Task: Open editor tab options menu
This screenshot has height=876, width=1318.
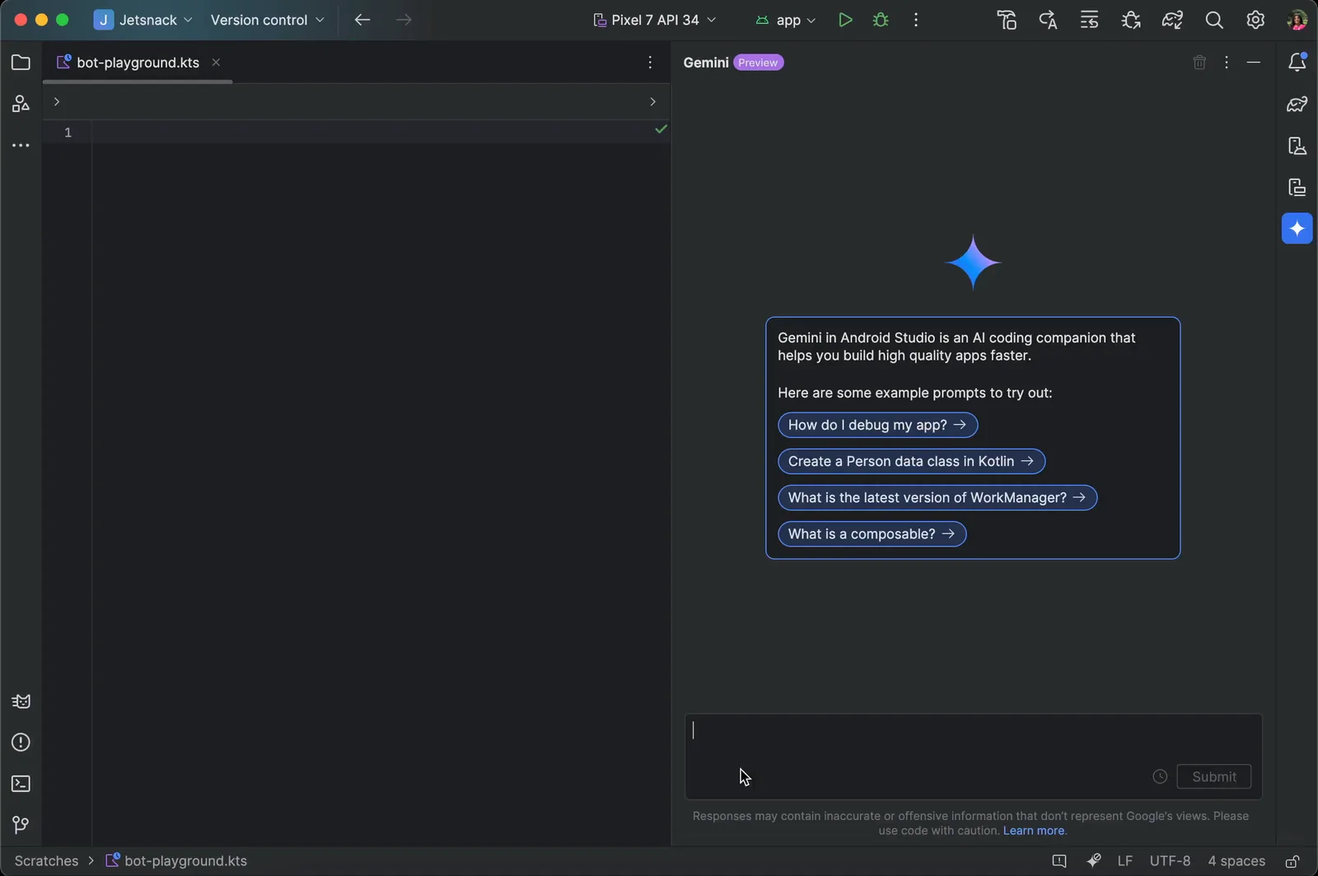Action: pyautogui.click(x=650, y=63)
